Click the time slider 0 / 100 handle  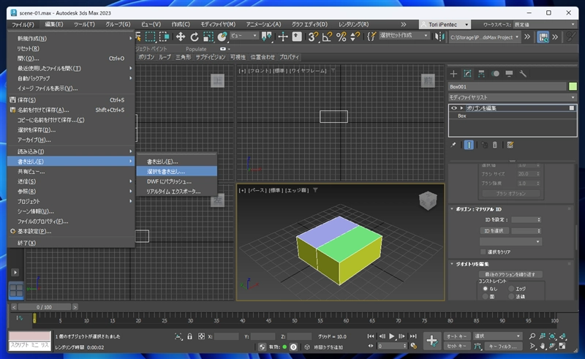tap(45, 307)
